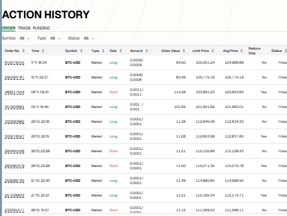This screenshot has width=287, height=216.
Task: Sort by Symbol column arrows
Action: (x=81, y=51)
